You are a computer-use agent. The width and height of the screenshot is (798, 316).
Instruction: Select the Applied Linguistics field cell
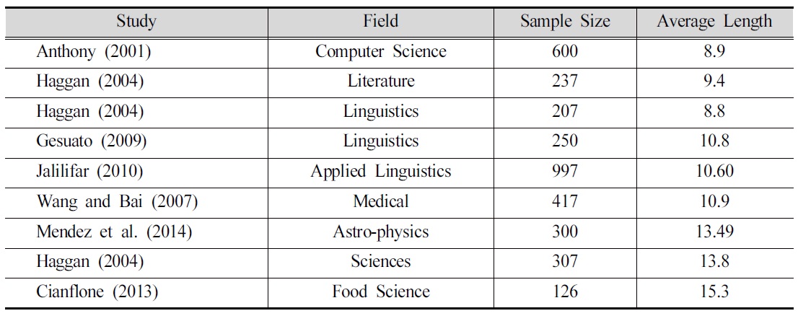381,171
